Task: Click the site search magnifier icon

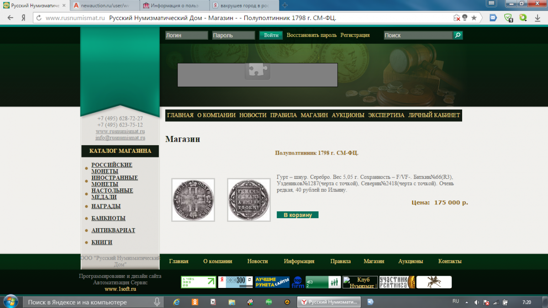Action: click(x=458, y=35)
